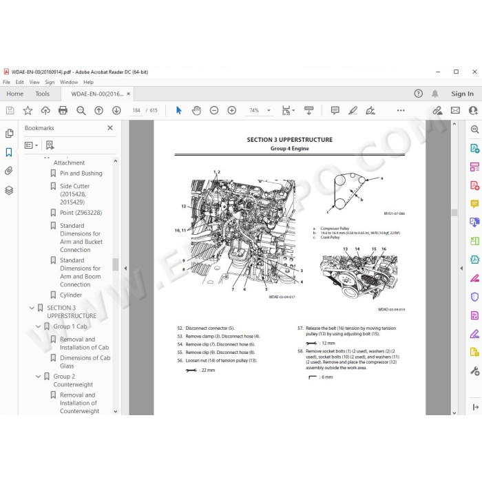
Task: Collapse the Group 2 Counterweight bookmark
Action: [38, 376]
